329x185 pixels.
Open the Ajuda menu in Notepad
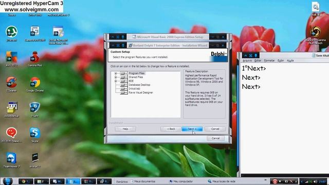[290, 61]
